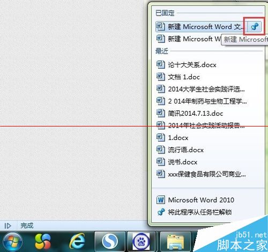
Task: Launch Internet Explorer from the taskbar
Action: [x=77, y=241]
